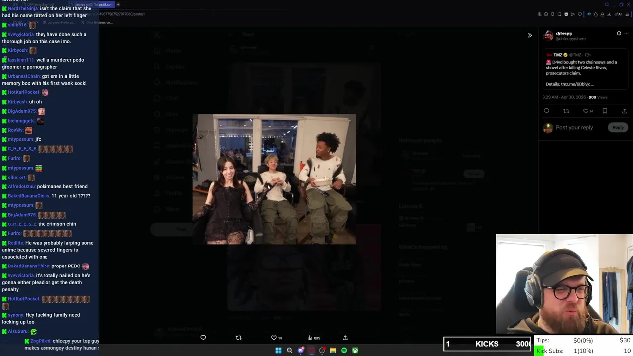Click the Grok icon next to chleepy's name

619,33
